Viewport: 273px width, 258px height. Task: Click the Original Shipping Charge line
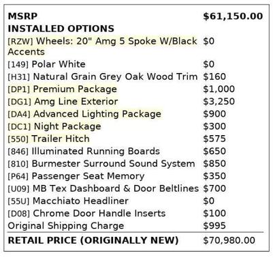point(66,226)
